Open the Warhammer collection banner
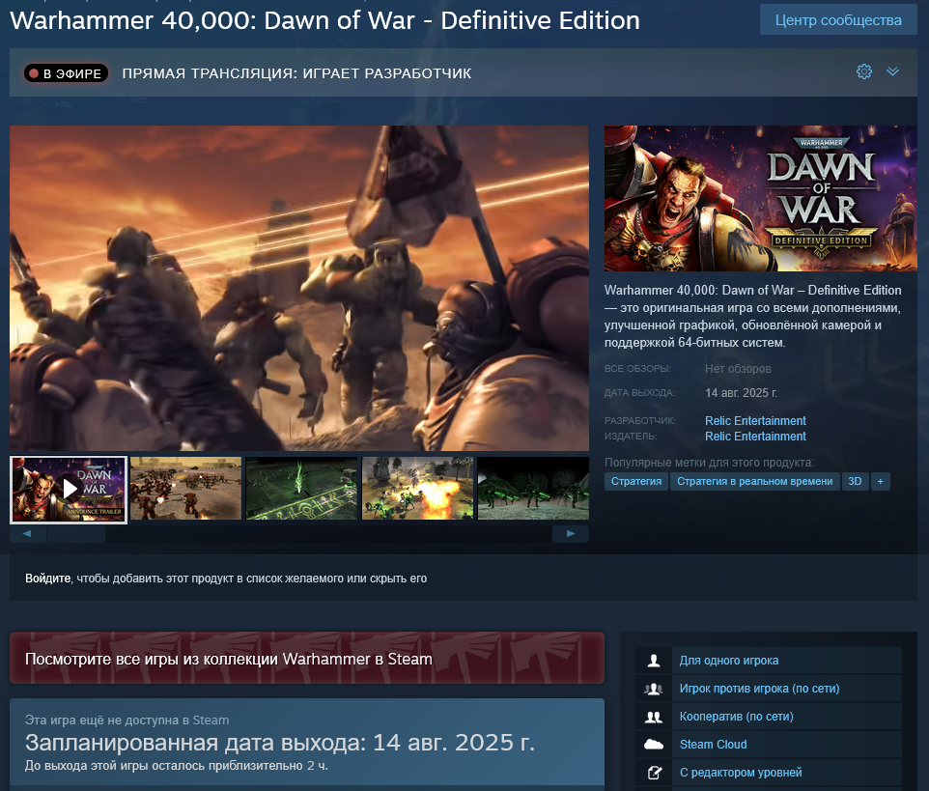The image size is (929, 791). 307,659
